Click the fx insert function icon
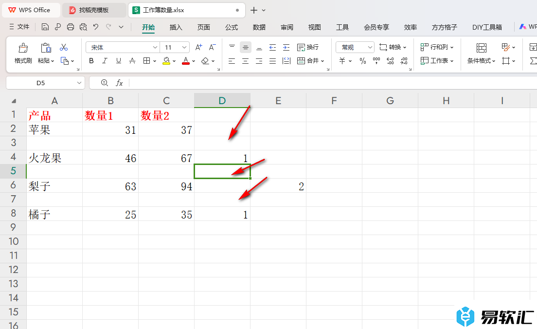Screen dimensions: 537x329 pyautogui.click(x=119, y=83)
